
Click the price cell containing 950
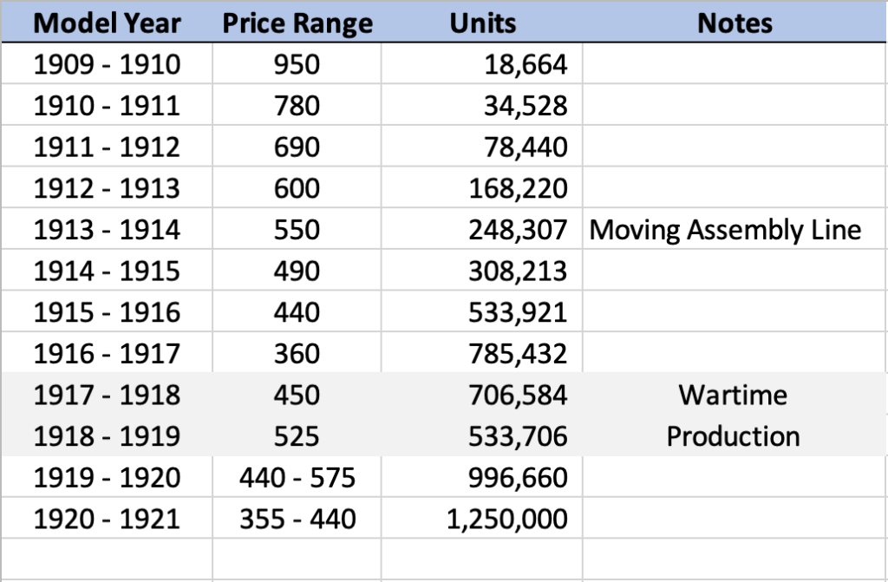(x=297, y=64)
